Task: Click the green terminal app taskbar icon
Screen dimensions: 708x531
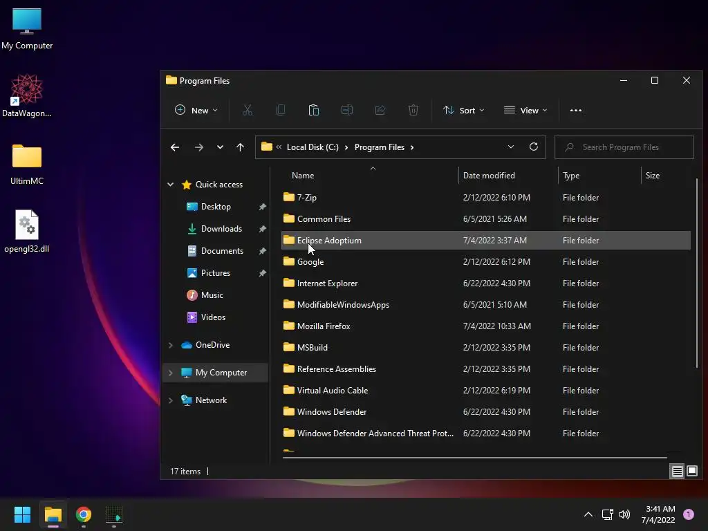Action: (x=114, y=514)
